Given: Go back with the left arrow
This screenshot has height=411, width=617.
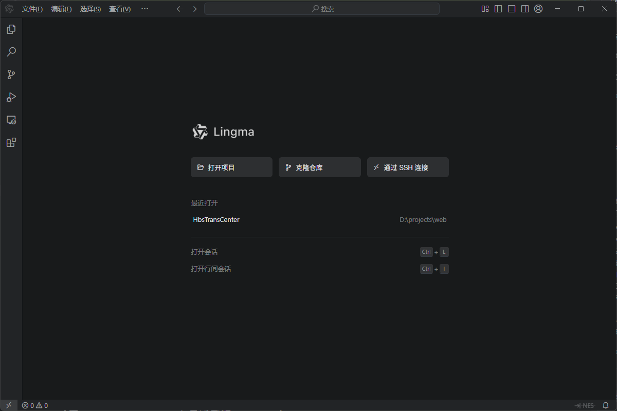Looking at the screenshot, I should 179,9.
